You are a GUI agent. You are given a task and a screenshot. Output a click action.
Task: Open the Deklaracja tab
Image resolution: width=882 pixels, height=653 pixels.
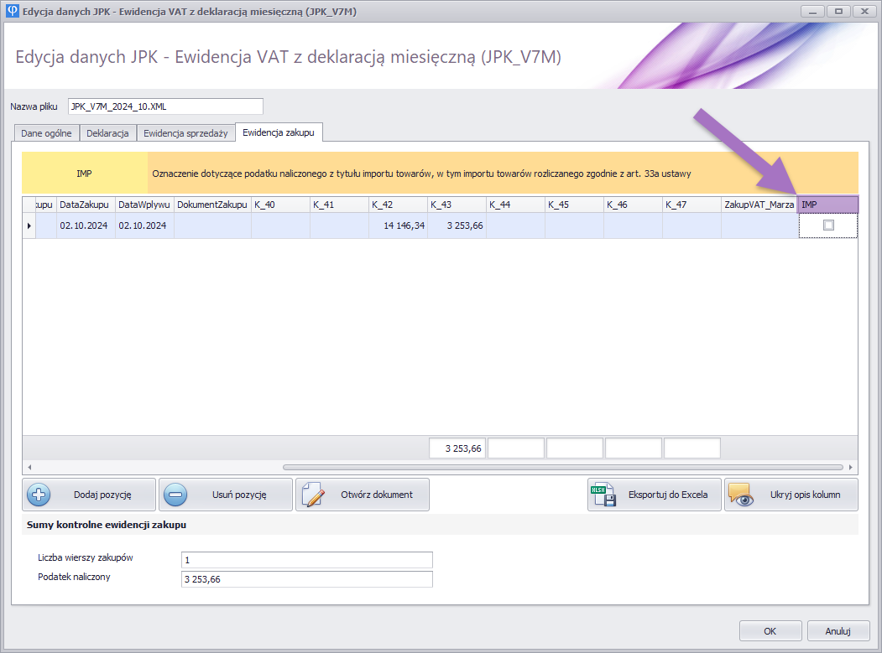pyautogui.click(x=108, y=133)
